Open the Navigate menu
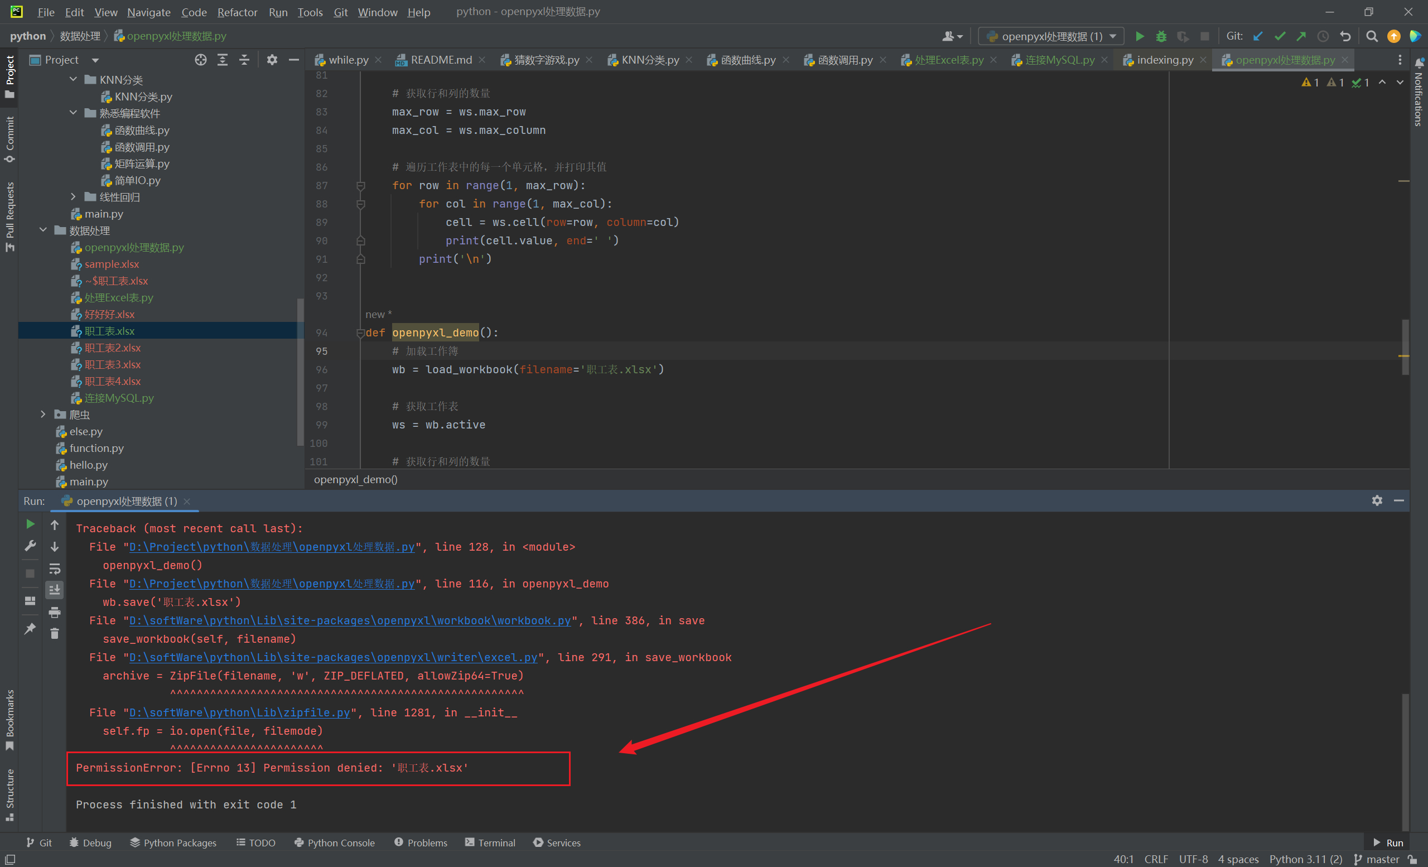 coord(148,12)
